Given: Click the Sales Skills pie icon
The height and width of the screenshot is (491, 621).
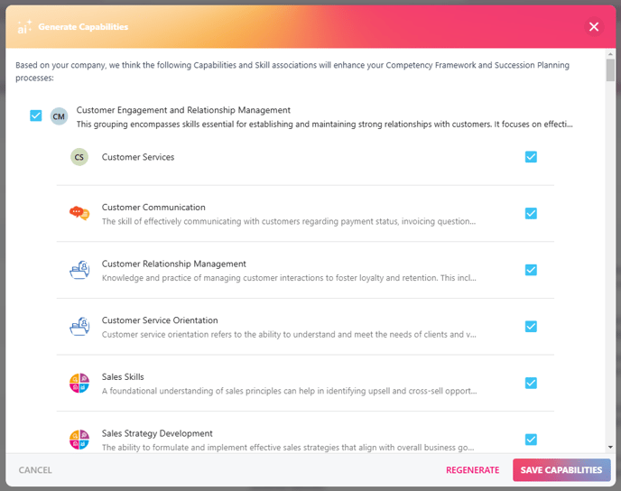Looking at the screenshot, I should tap(79, 384).
